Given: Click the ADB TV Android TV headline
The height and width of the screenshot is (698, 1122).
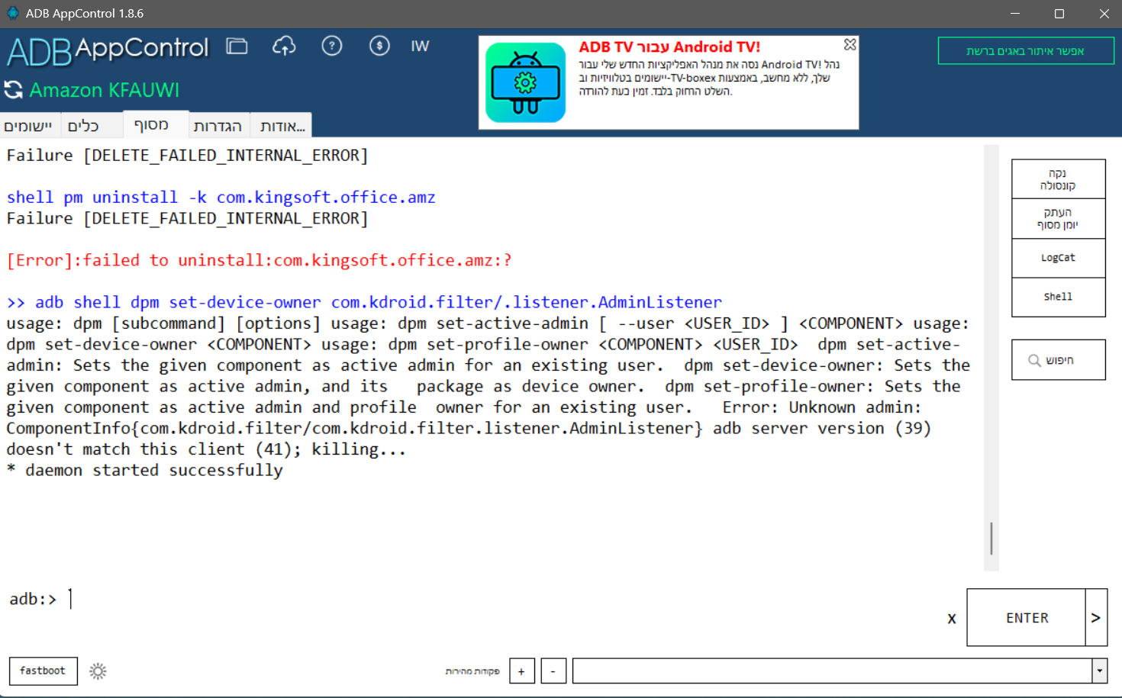Looking at the screenshot, I should (x=669, y=47).
